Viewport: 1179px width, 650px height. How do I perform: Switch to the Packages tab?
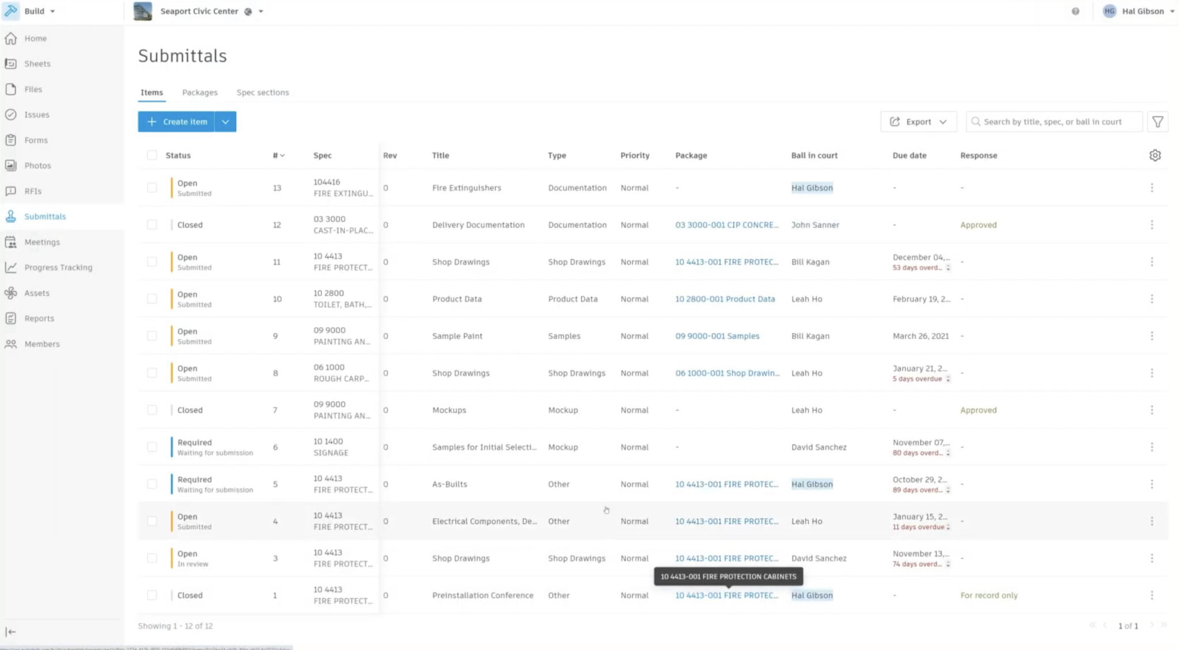tap(200, 93)
